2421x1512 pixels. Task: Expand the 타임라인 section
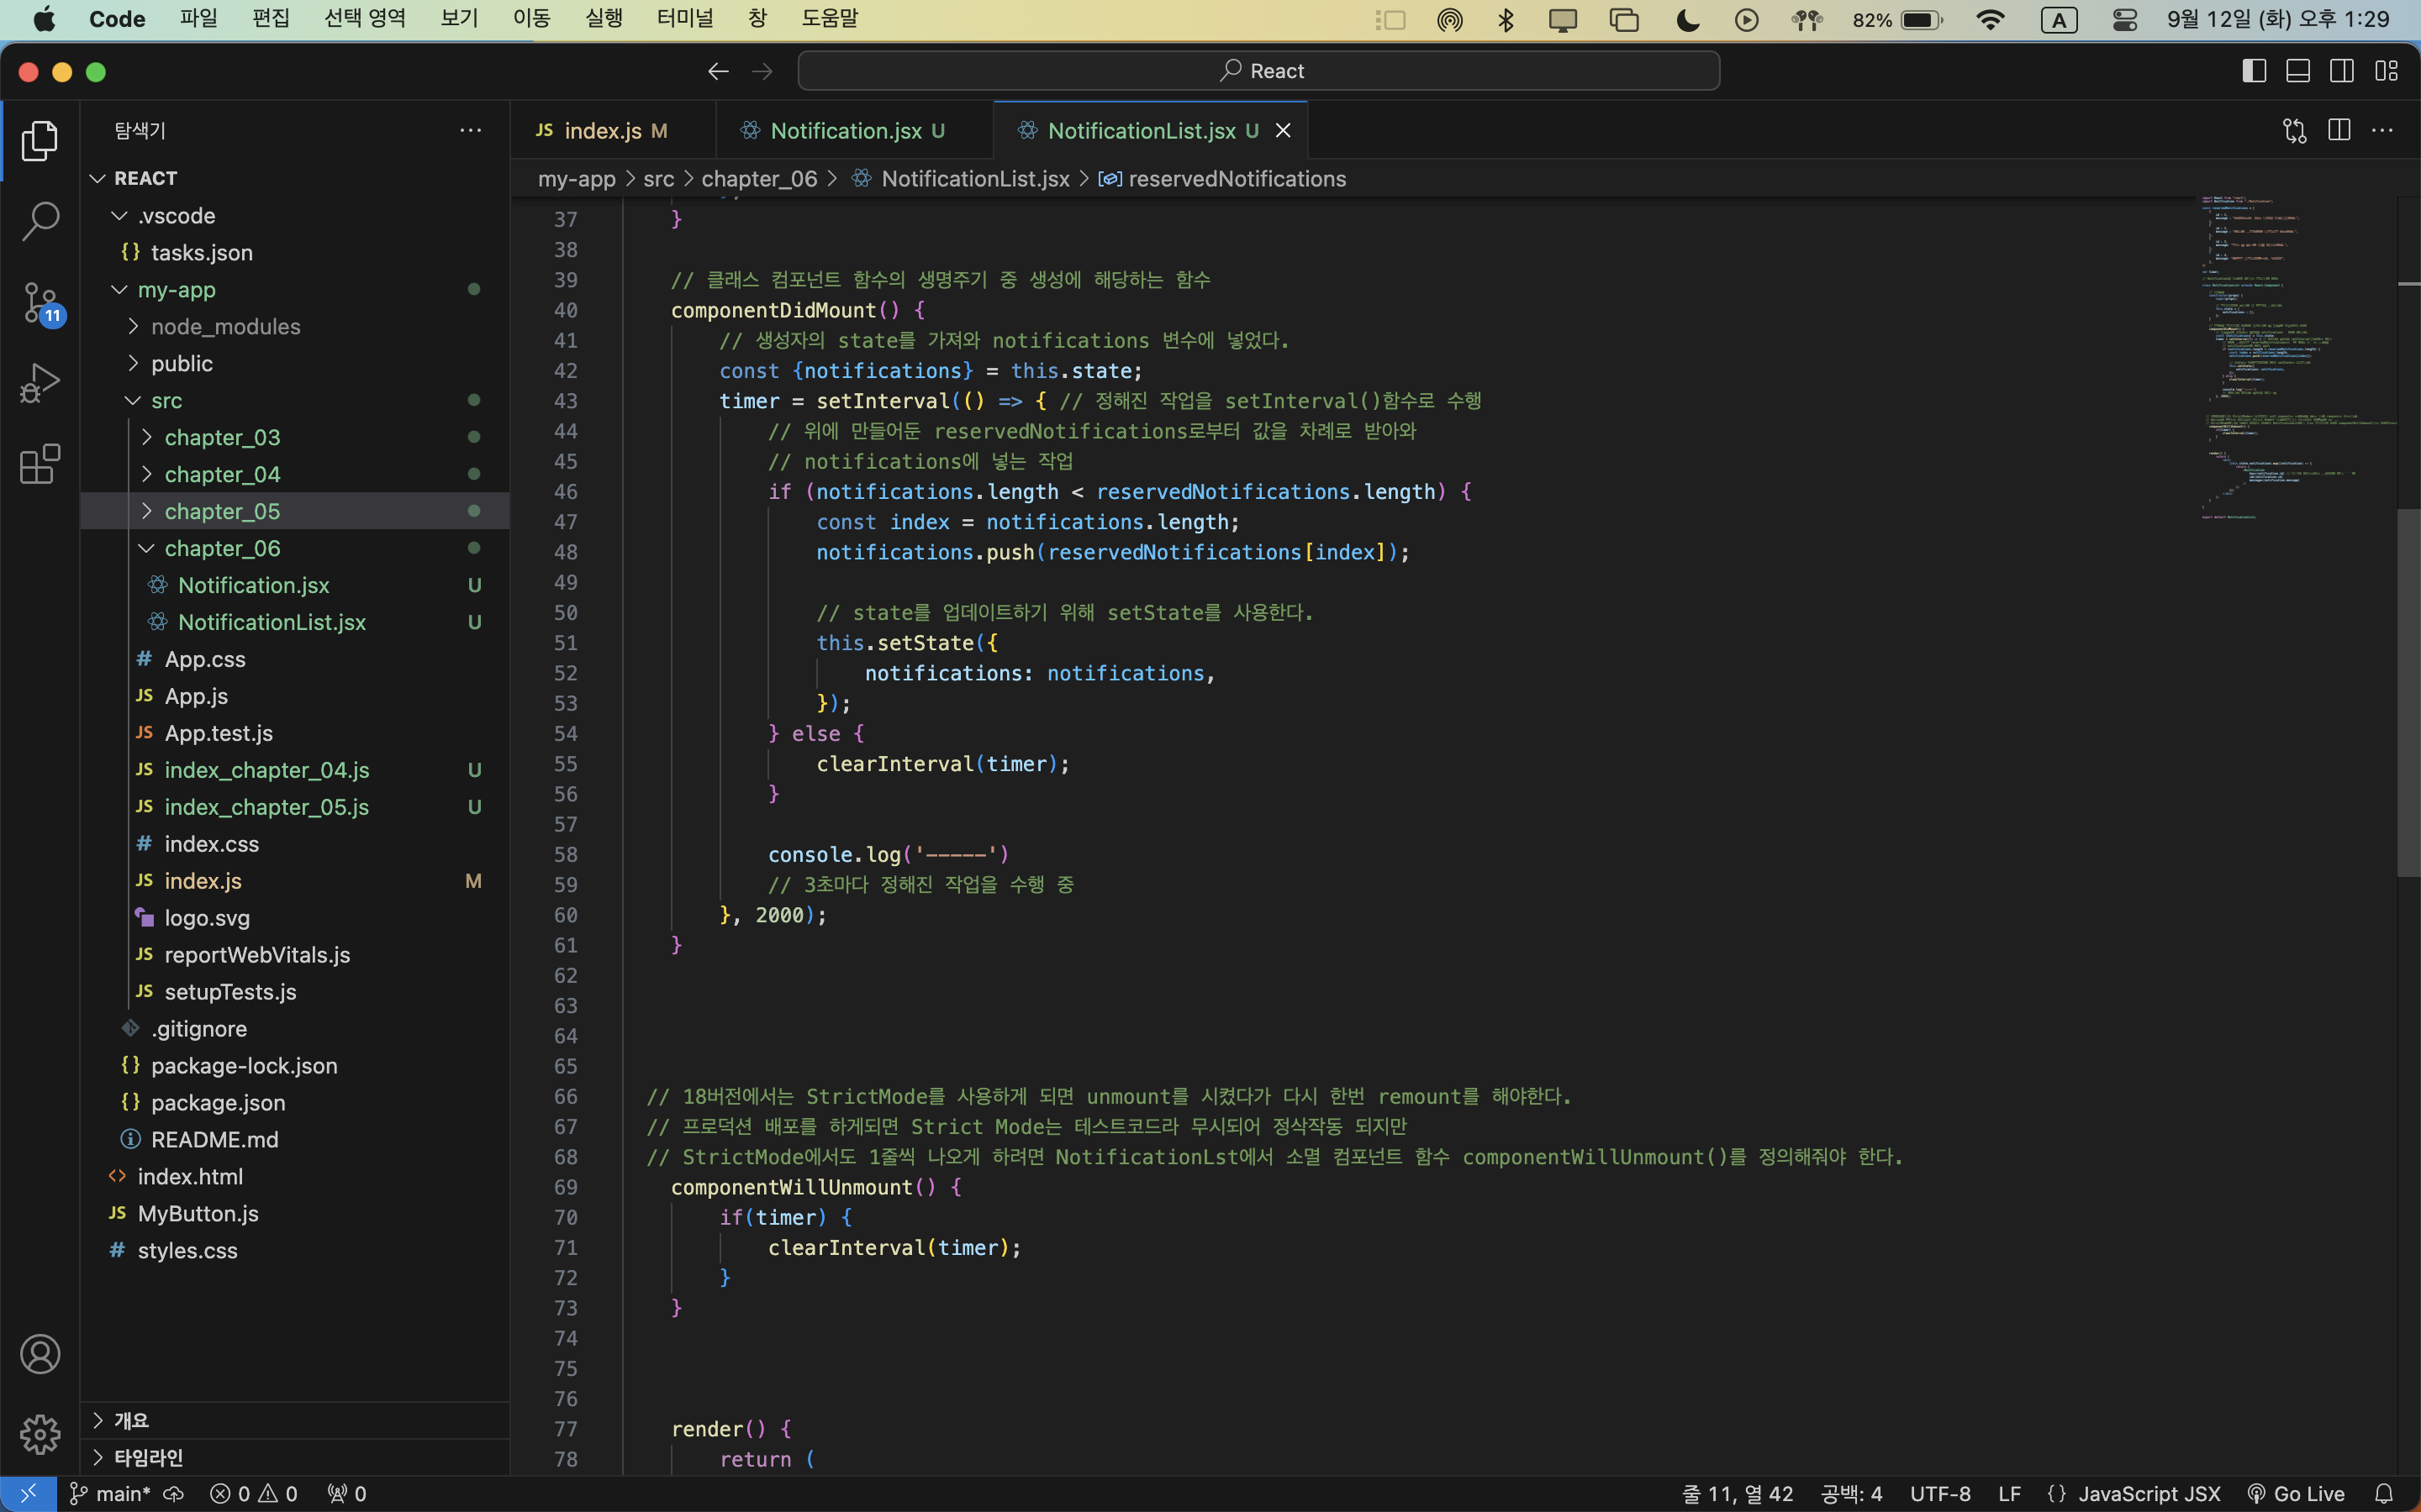(148, 1457)
